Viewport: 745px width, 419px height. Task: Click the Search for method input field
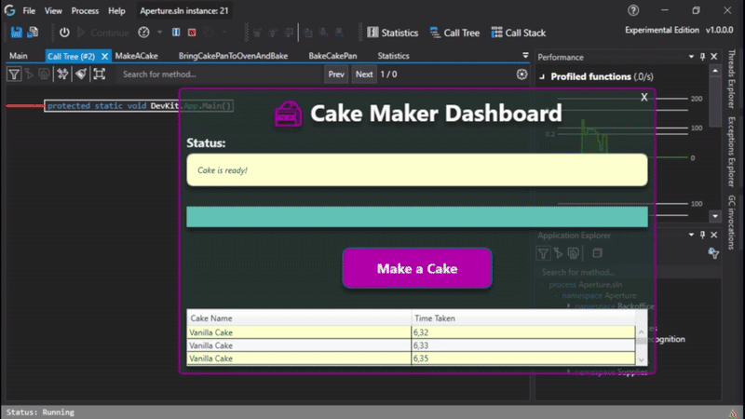[221, 74]
